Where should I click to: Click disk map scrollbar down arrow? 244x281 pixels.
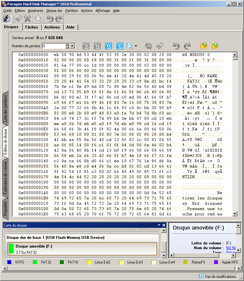click(x=164, y=255)
